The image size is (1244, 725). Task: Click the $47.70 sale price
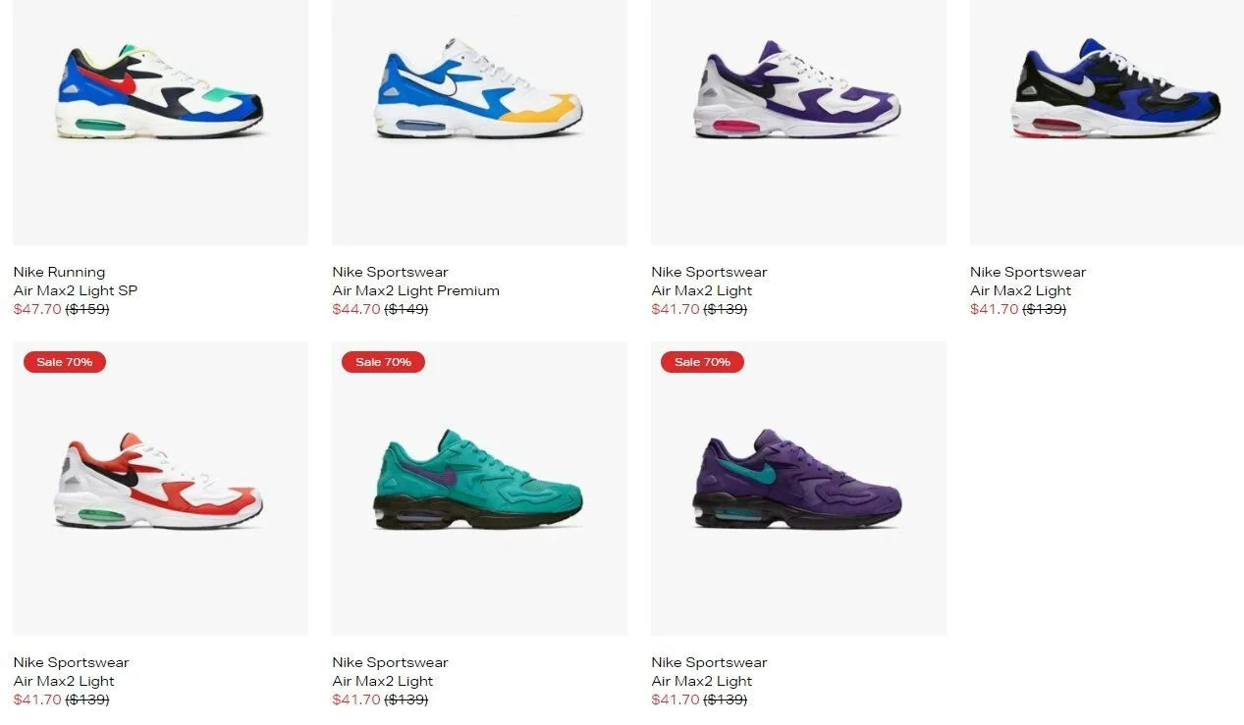click(37, 309)
